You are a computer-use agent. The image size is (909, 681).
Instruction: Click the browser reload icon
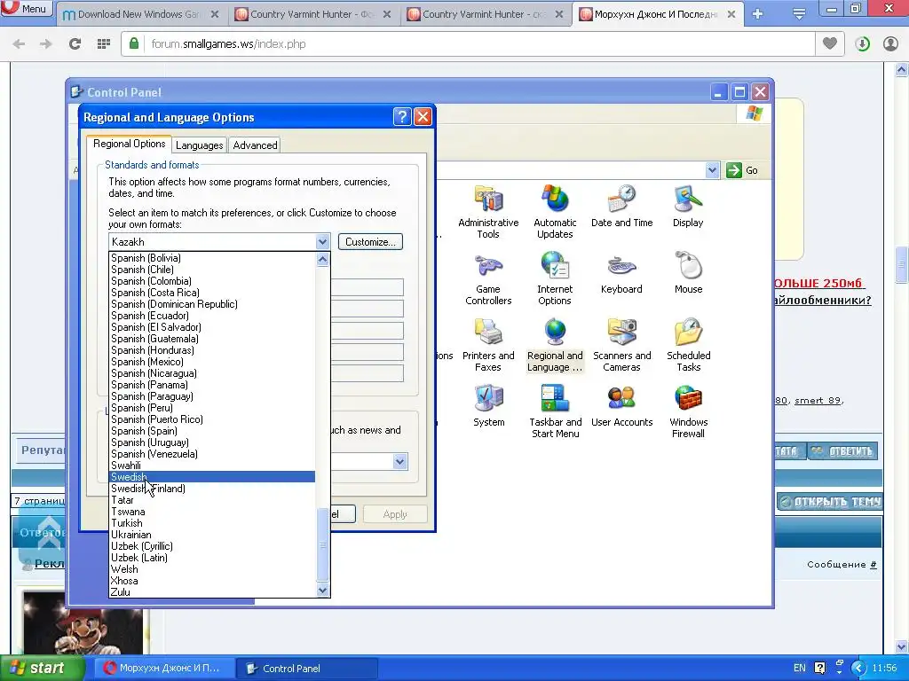pos(75,44)
